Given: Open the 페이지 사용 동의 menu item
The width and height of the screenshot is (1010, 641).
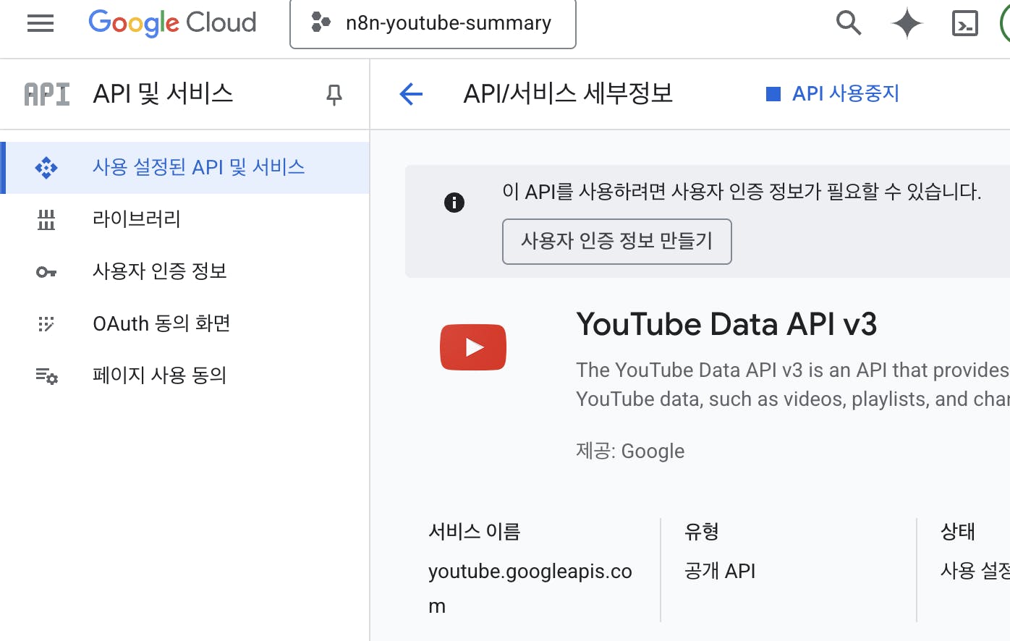Looking at the screenshot, I should pyautogui.click(x=184, y=375).
